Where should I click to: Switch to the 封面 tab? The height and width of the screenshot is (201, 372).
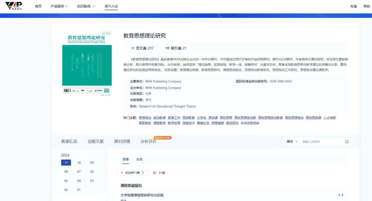point(140,159)
